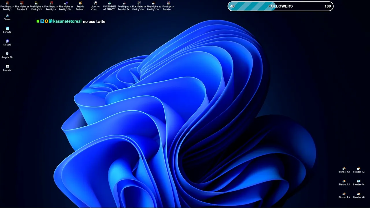Click the teal badge just before the username
Screen dimensions: 370x208
(x=51, y=21)
